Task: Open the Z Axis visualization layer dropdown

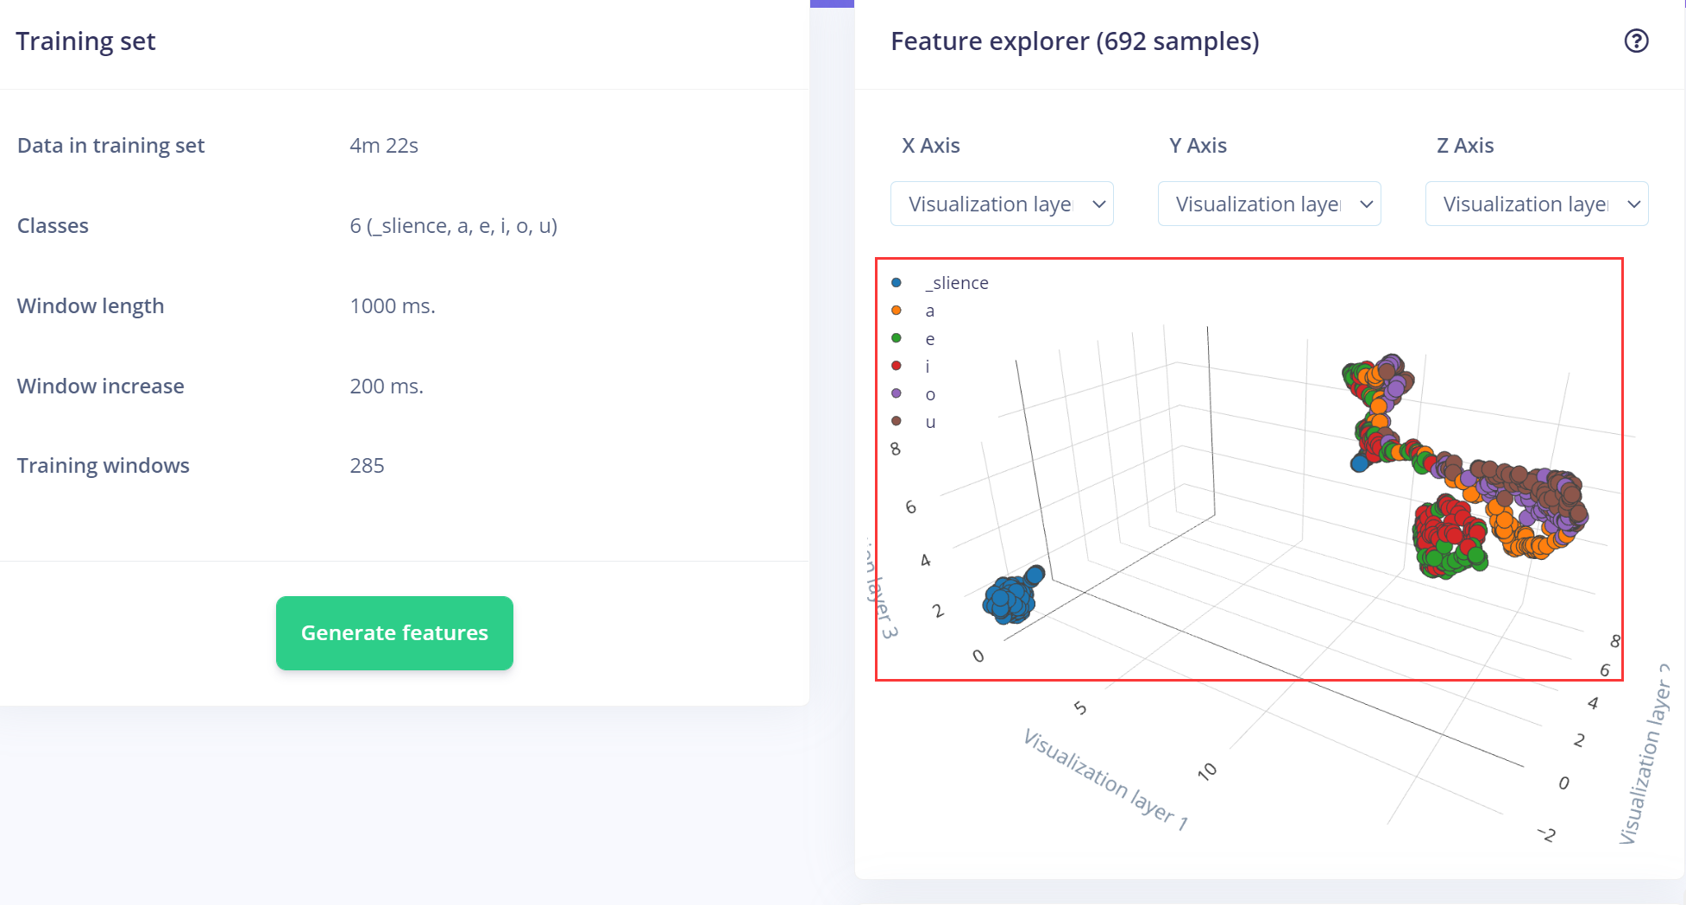Action: pyautogui.click(x=1537, y=204)
